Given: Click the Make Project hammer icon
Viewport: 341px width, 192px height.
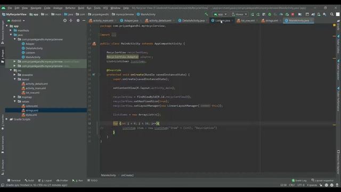Looking at the screenshot, I should (206, 14).
